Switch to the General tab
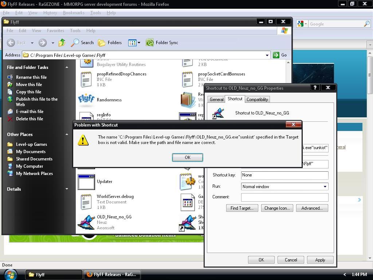Viewport: 373px width, 280px height. point(216,100)
